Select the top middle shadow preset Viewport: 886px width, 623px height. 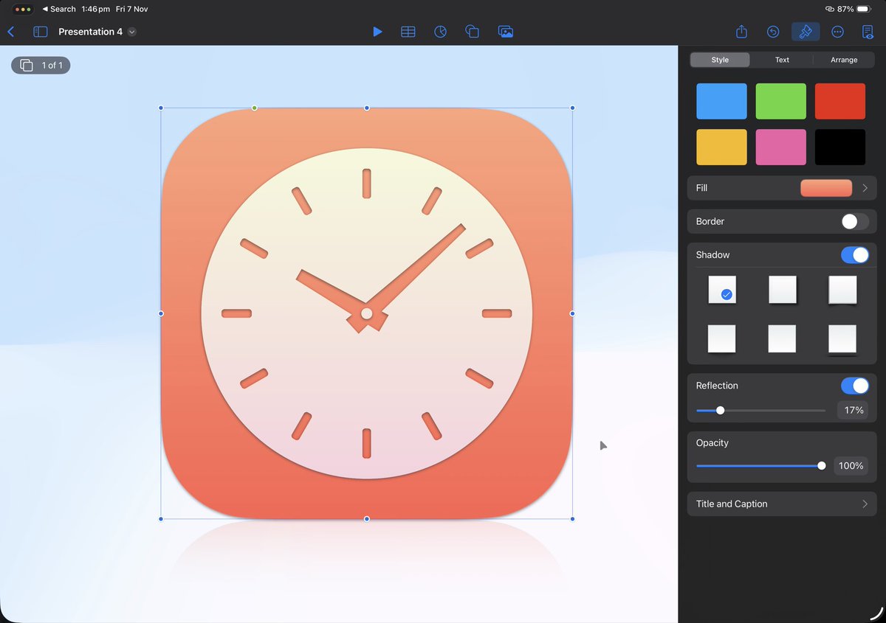[783, 290]
